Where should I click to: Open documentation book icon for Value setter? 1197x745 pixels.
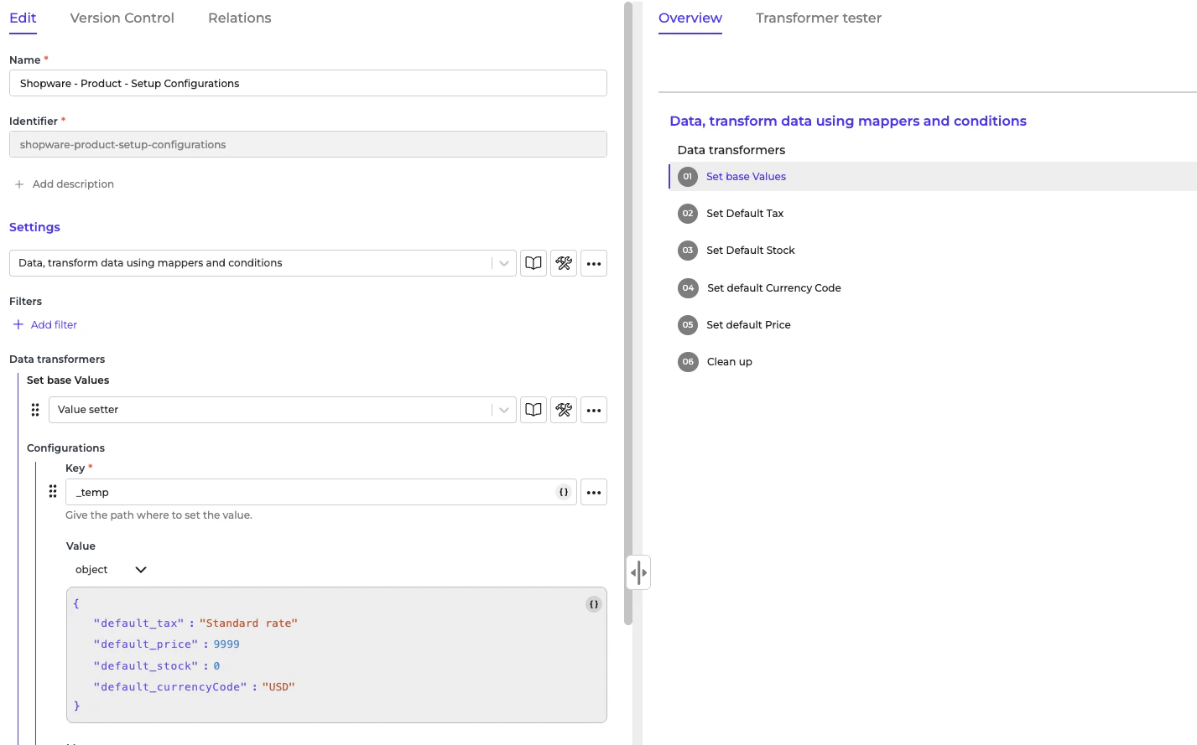533,410
